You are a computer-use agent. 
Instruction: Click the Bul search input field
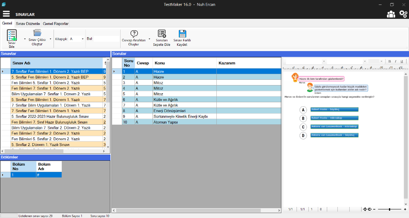[106, 39]
